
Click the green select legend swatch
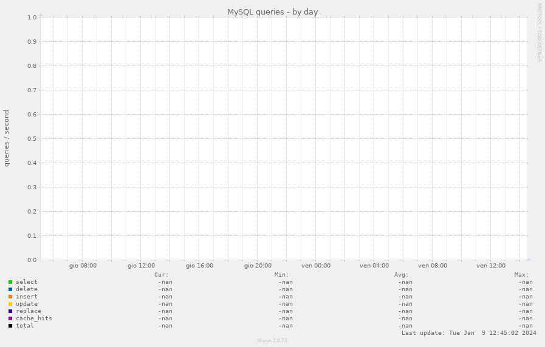click(10, 282)
